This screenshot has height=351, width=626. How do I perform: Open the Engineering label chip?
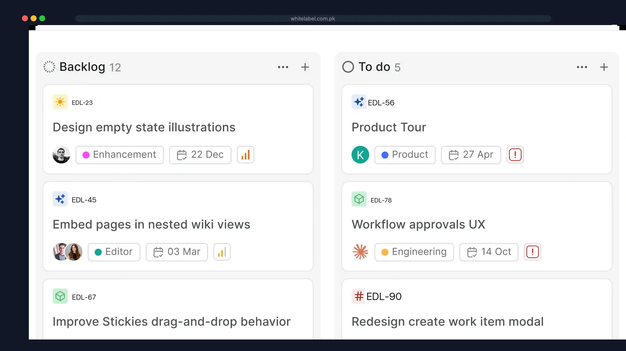[414, 252]
